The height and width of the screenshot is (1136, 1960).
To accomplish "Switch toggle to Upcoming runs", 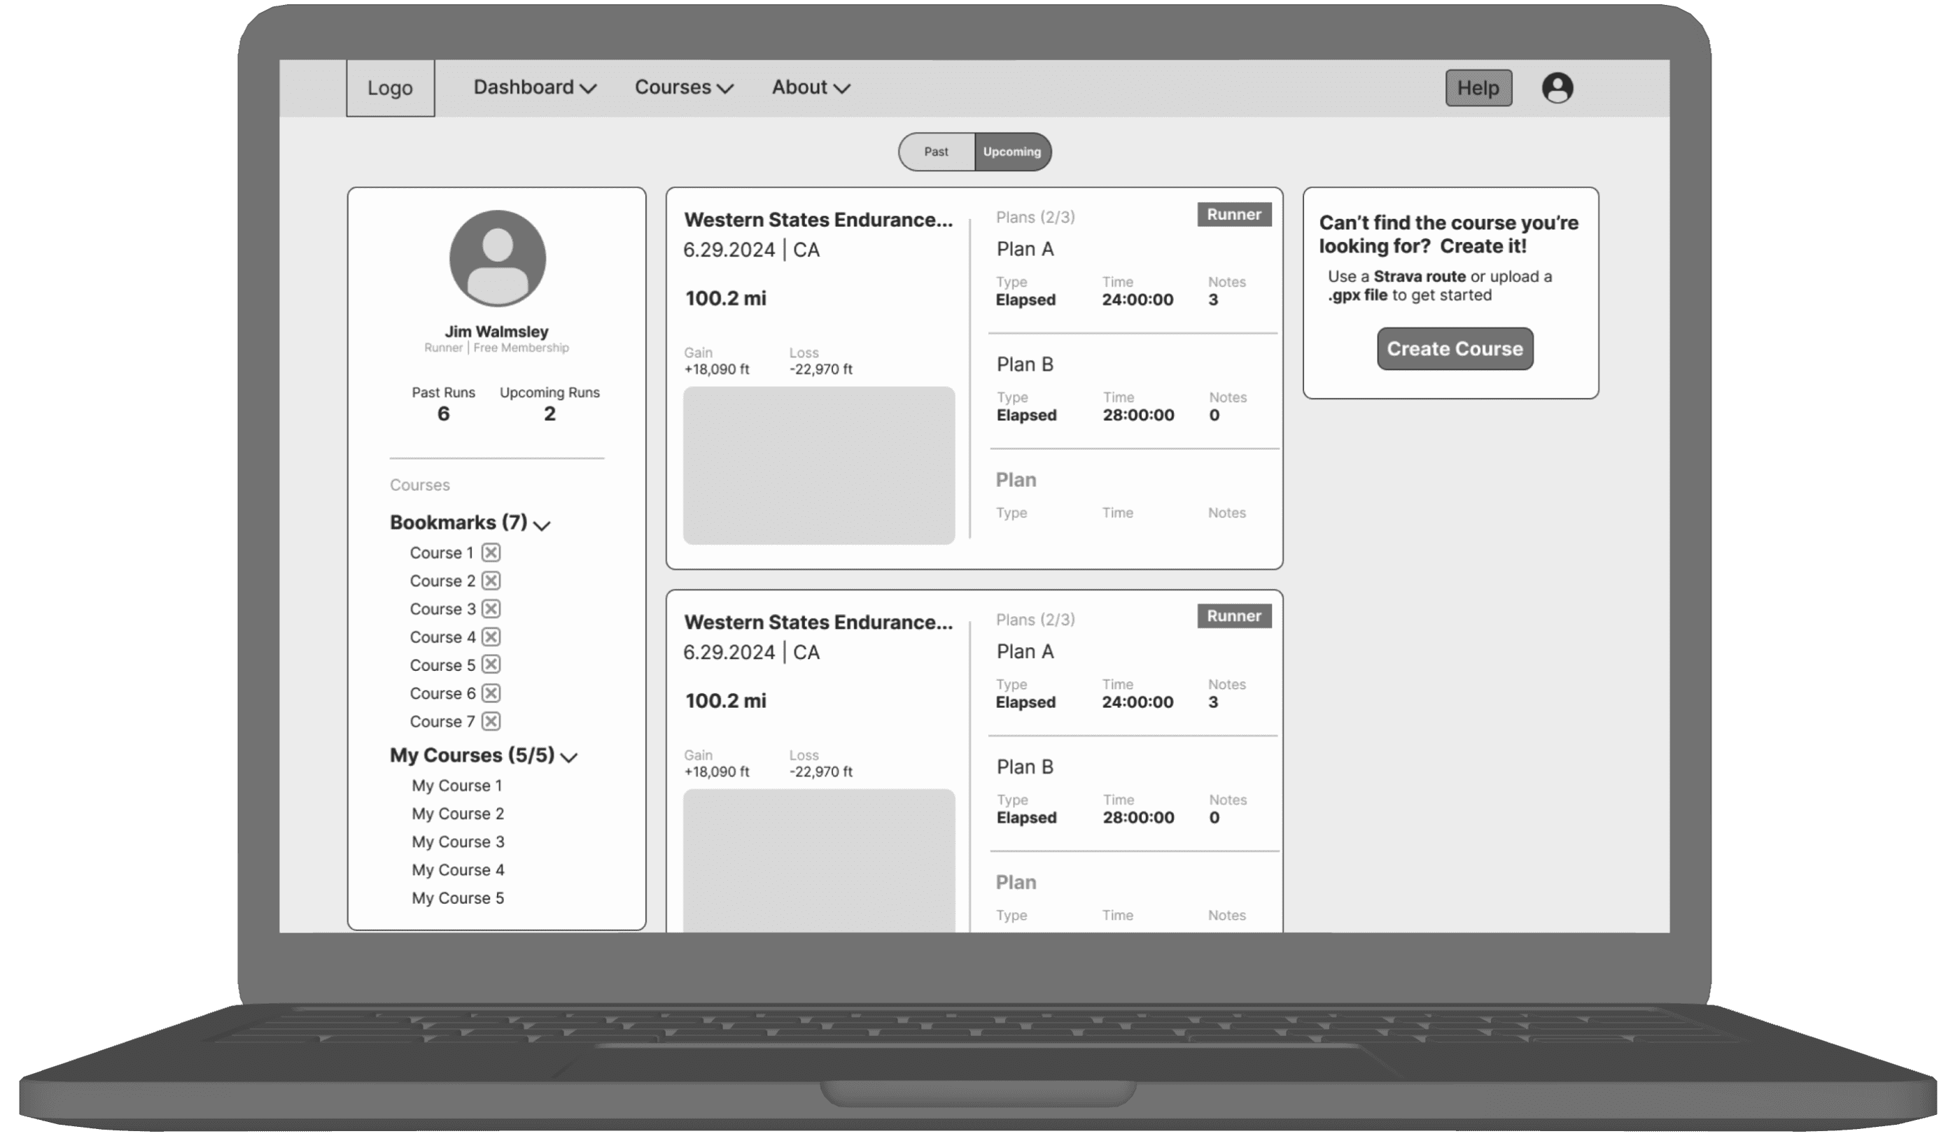I will (1011, 152).
